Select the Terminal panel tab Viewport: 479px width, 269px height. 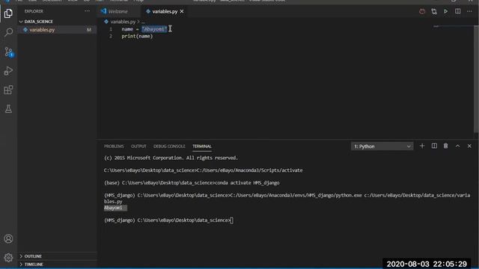(202, 146)
